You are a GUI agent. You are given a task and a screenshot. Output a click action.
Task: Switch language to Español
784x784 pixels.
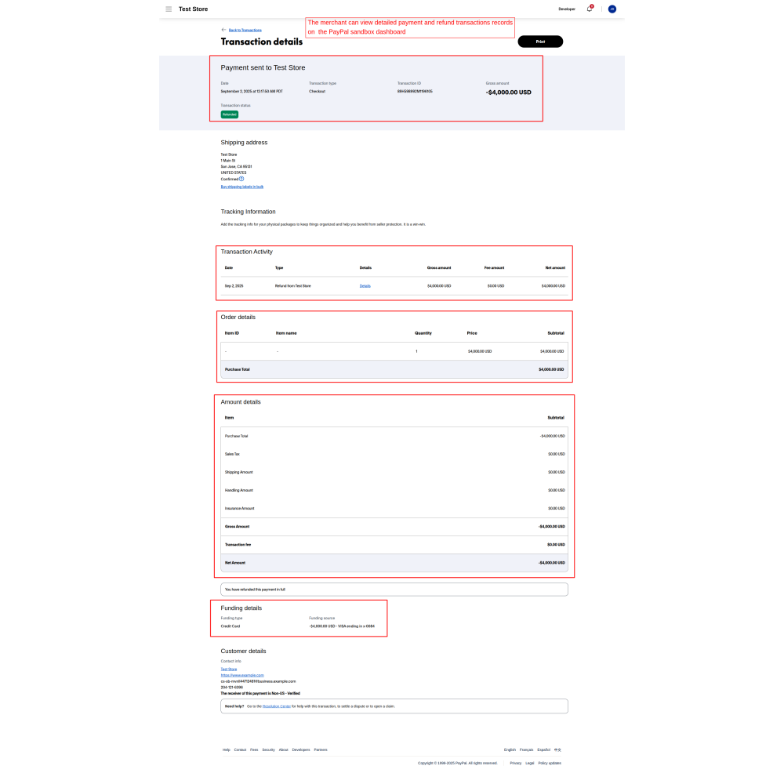click(543, 750)
